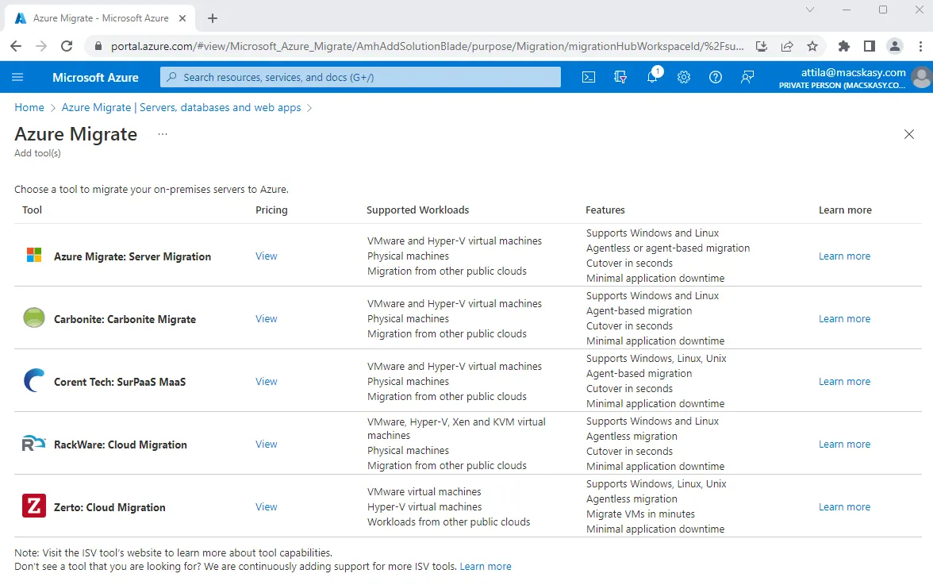
Task: Go back in browser history
Action: pyautogui.click(x=16, y=46)
